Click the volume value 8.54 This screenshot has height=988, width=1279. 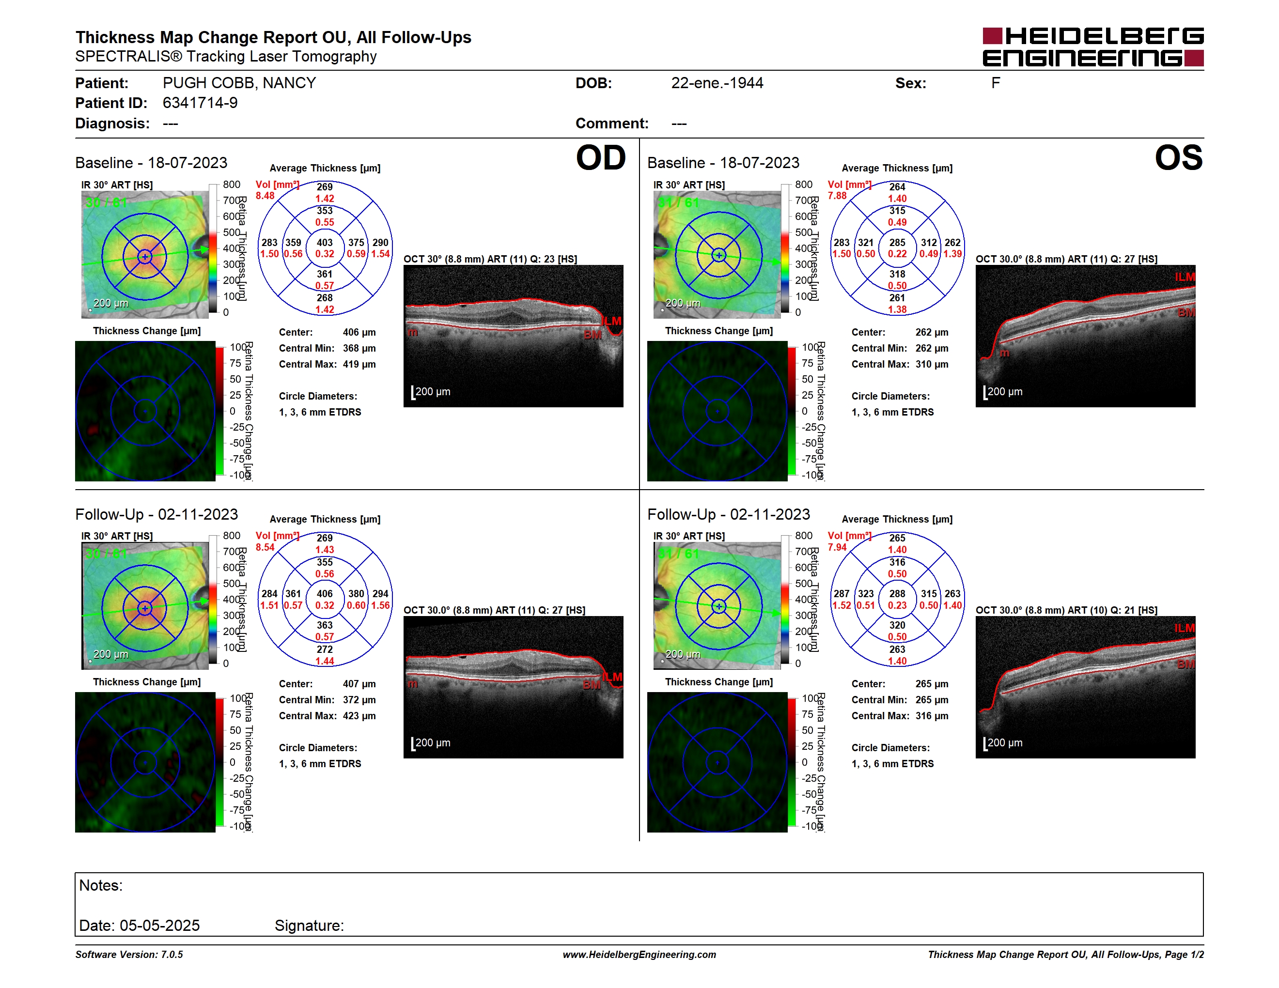(x=265, y=547)
